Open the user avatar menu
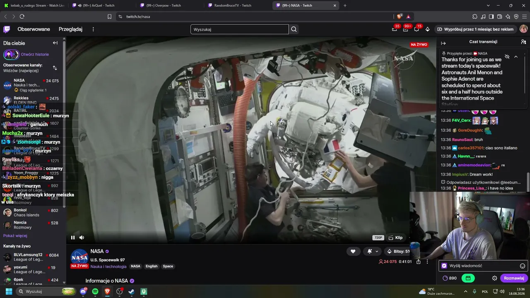This screenshot has width=530, height=298. 523,29
